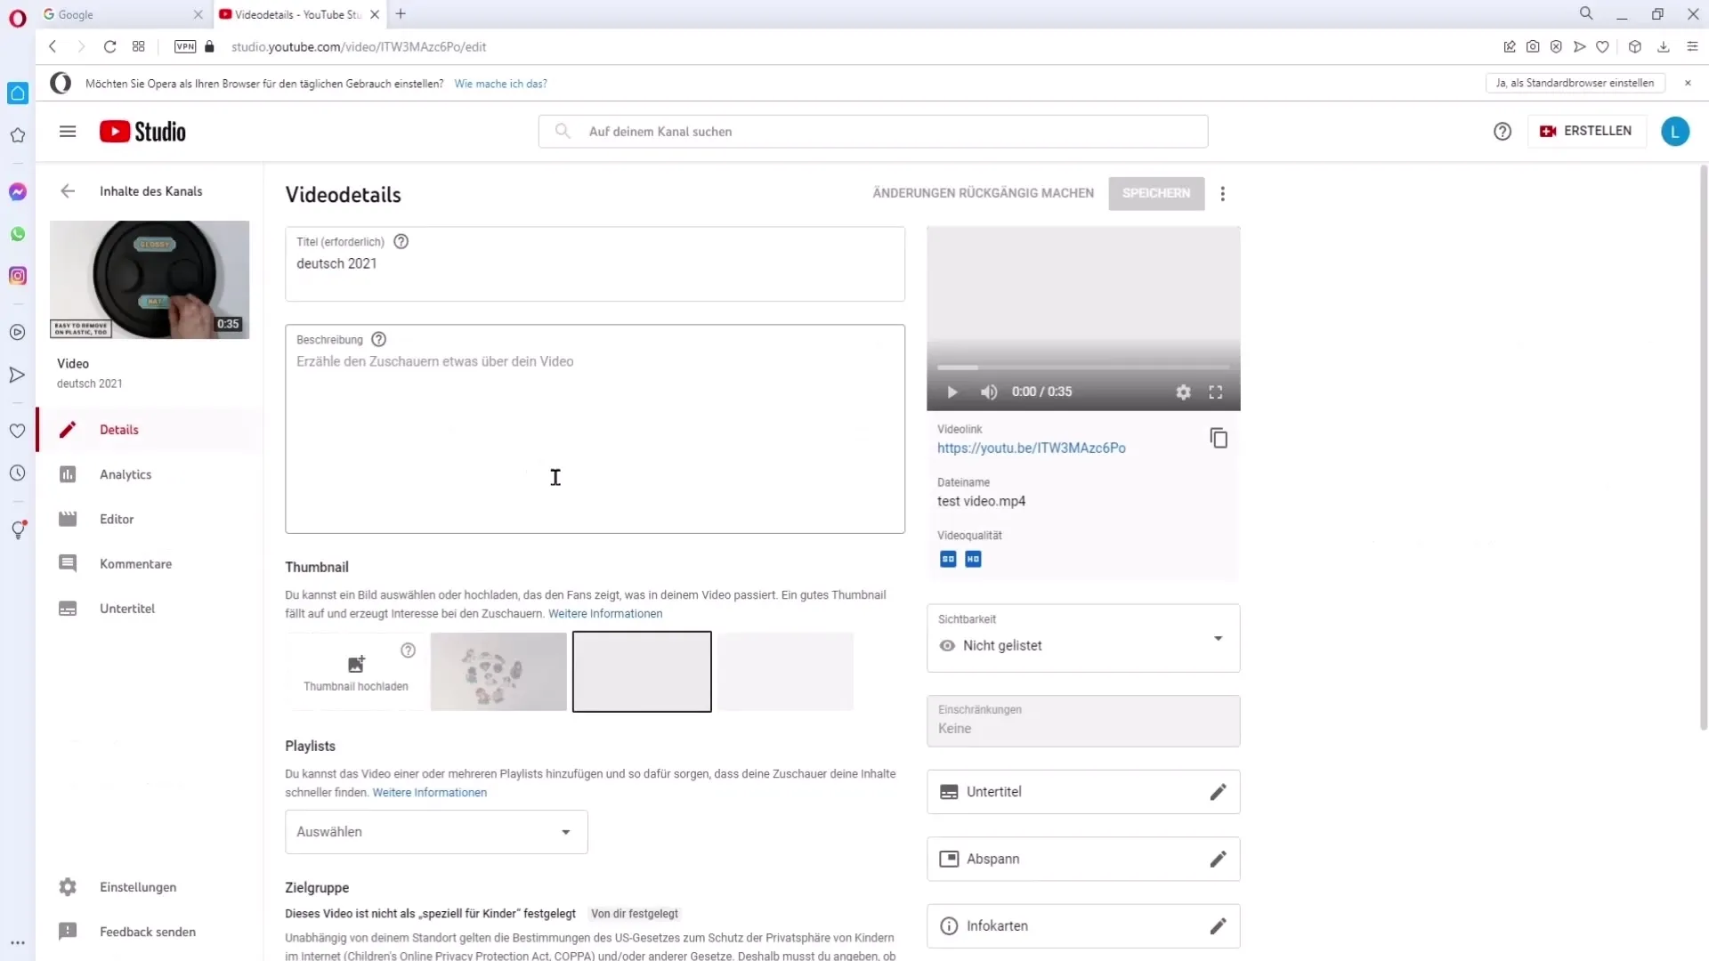
Task: Click the video link https://youtu.be/ITW3MAzc6Po
Action: pyautogui.click(x=1033, y=447)
